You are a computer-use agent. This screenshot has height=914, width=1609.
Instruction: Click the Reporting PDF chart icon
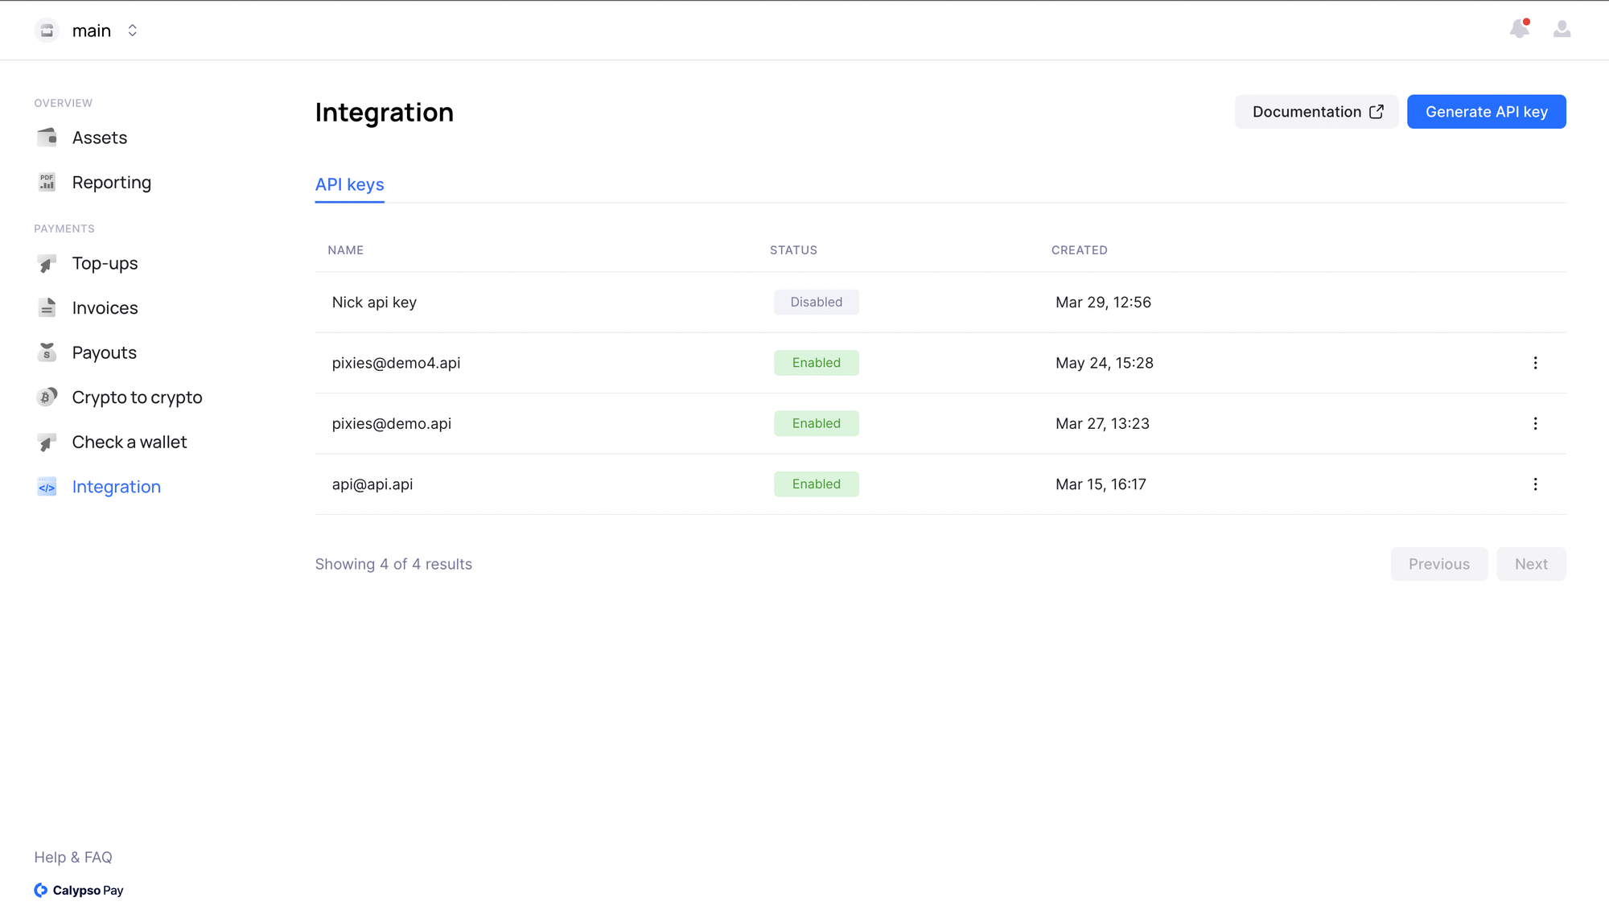[x=47, y=183]
